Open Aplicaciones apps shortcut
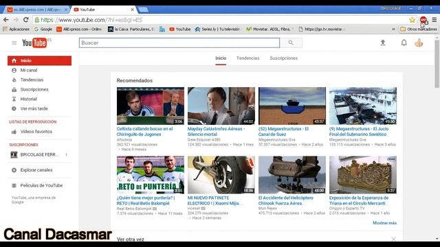Viewport: 440px width, 247px height. 16,29
